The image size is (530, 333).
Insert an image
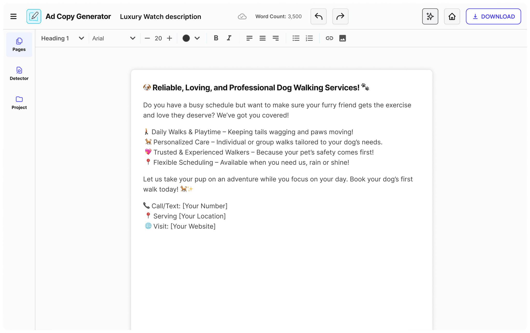(x=342, y=38)
